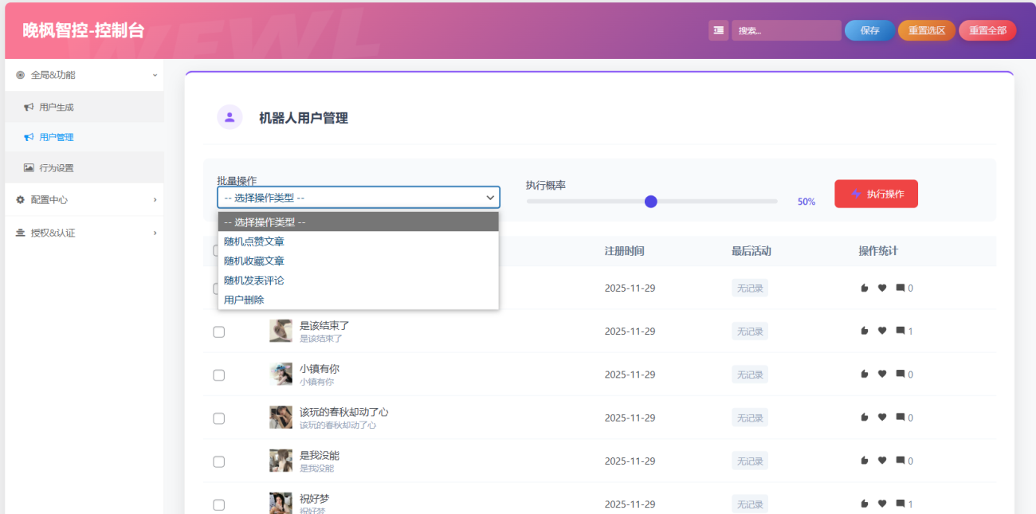This screenshot has height=514, width=1036.
Task: Click the comment count icon for 祝好梦
Action: (899, 503)
